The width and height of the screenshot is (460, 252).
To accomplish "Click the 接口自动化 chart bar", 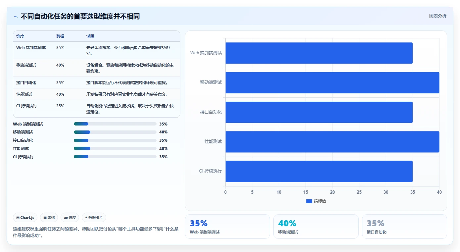I will pyautogui.click(x=319, y=112).
